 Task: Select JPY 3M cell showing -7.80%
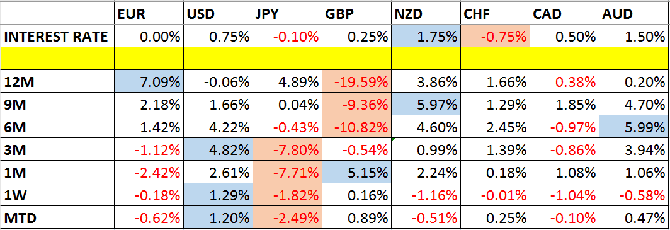point(287,150)
